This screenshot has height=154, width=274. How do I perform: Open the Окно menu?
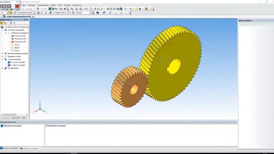tap(60, 5)
